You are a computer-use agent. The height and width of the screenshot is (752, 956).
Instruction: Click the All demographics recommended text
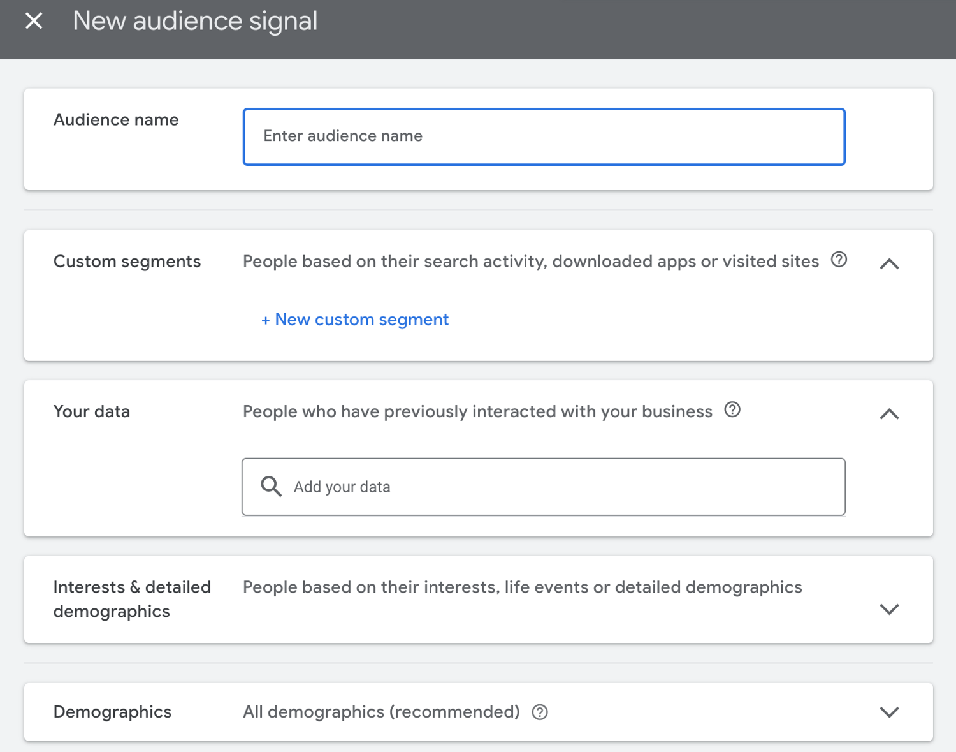[380, 712]
